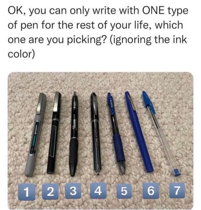Click the blue cap of the Bic pen
201x210 pixels.
click(149, 102)
